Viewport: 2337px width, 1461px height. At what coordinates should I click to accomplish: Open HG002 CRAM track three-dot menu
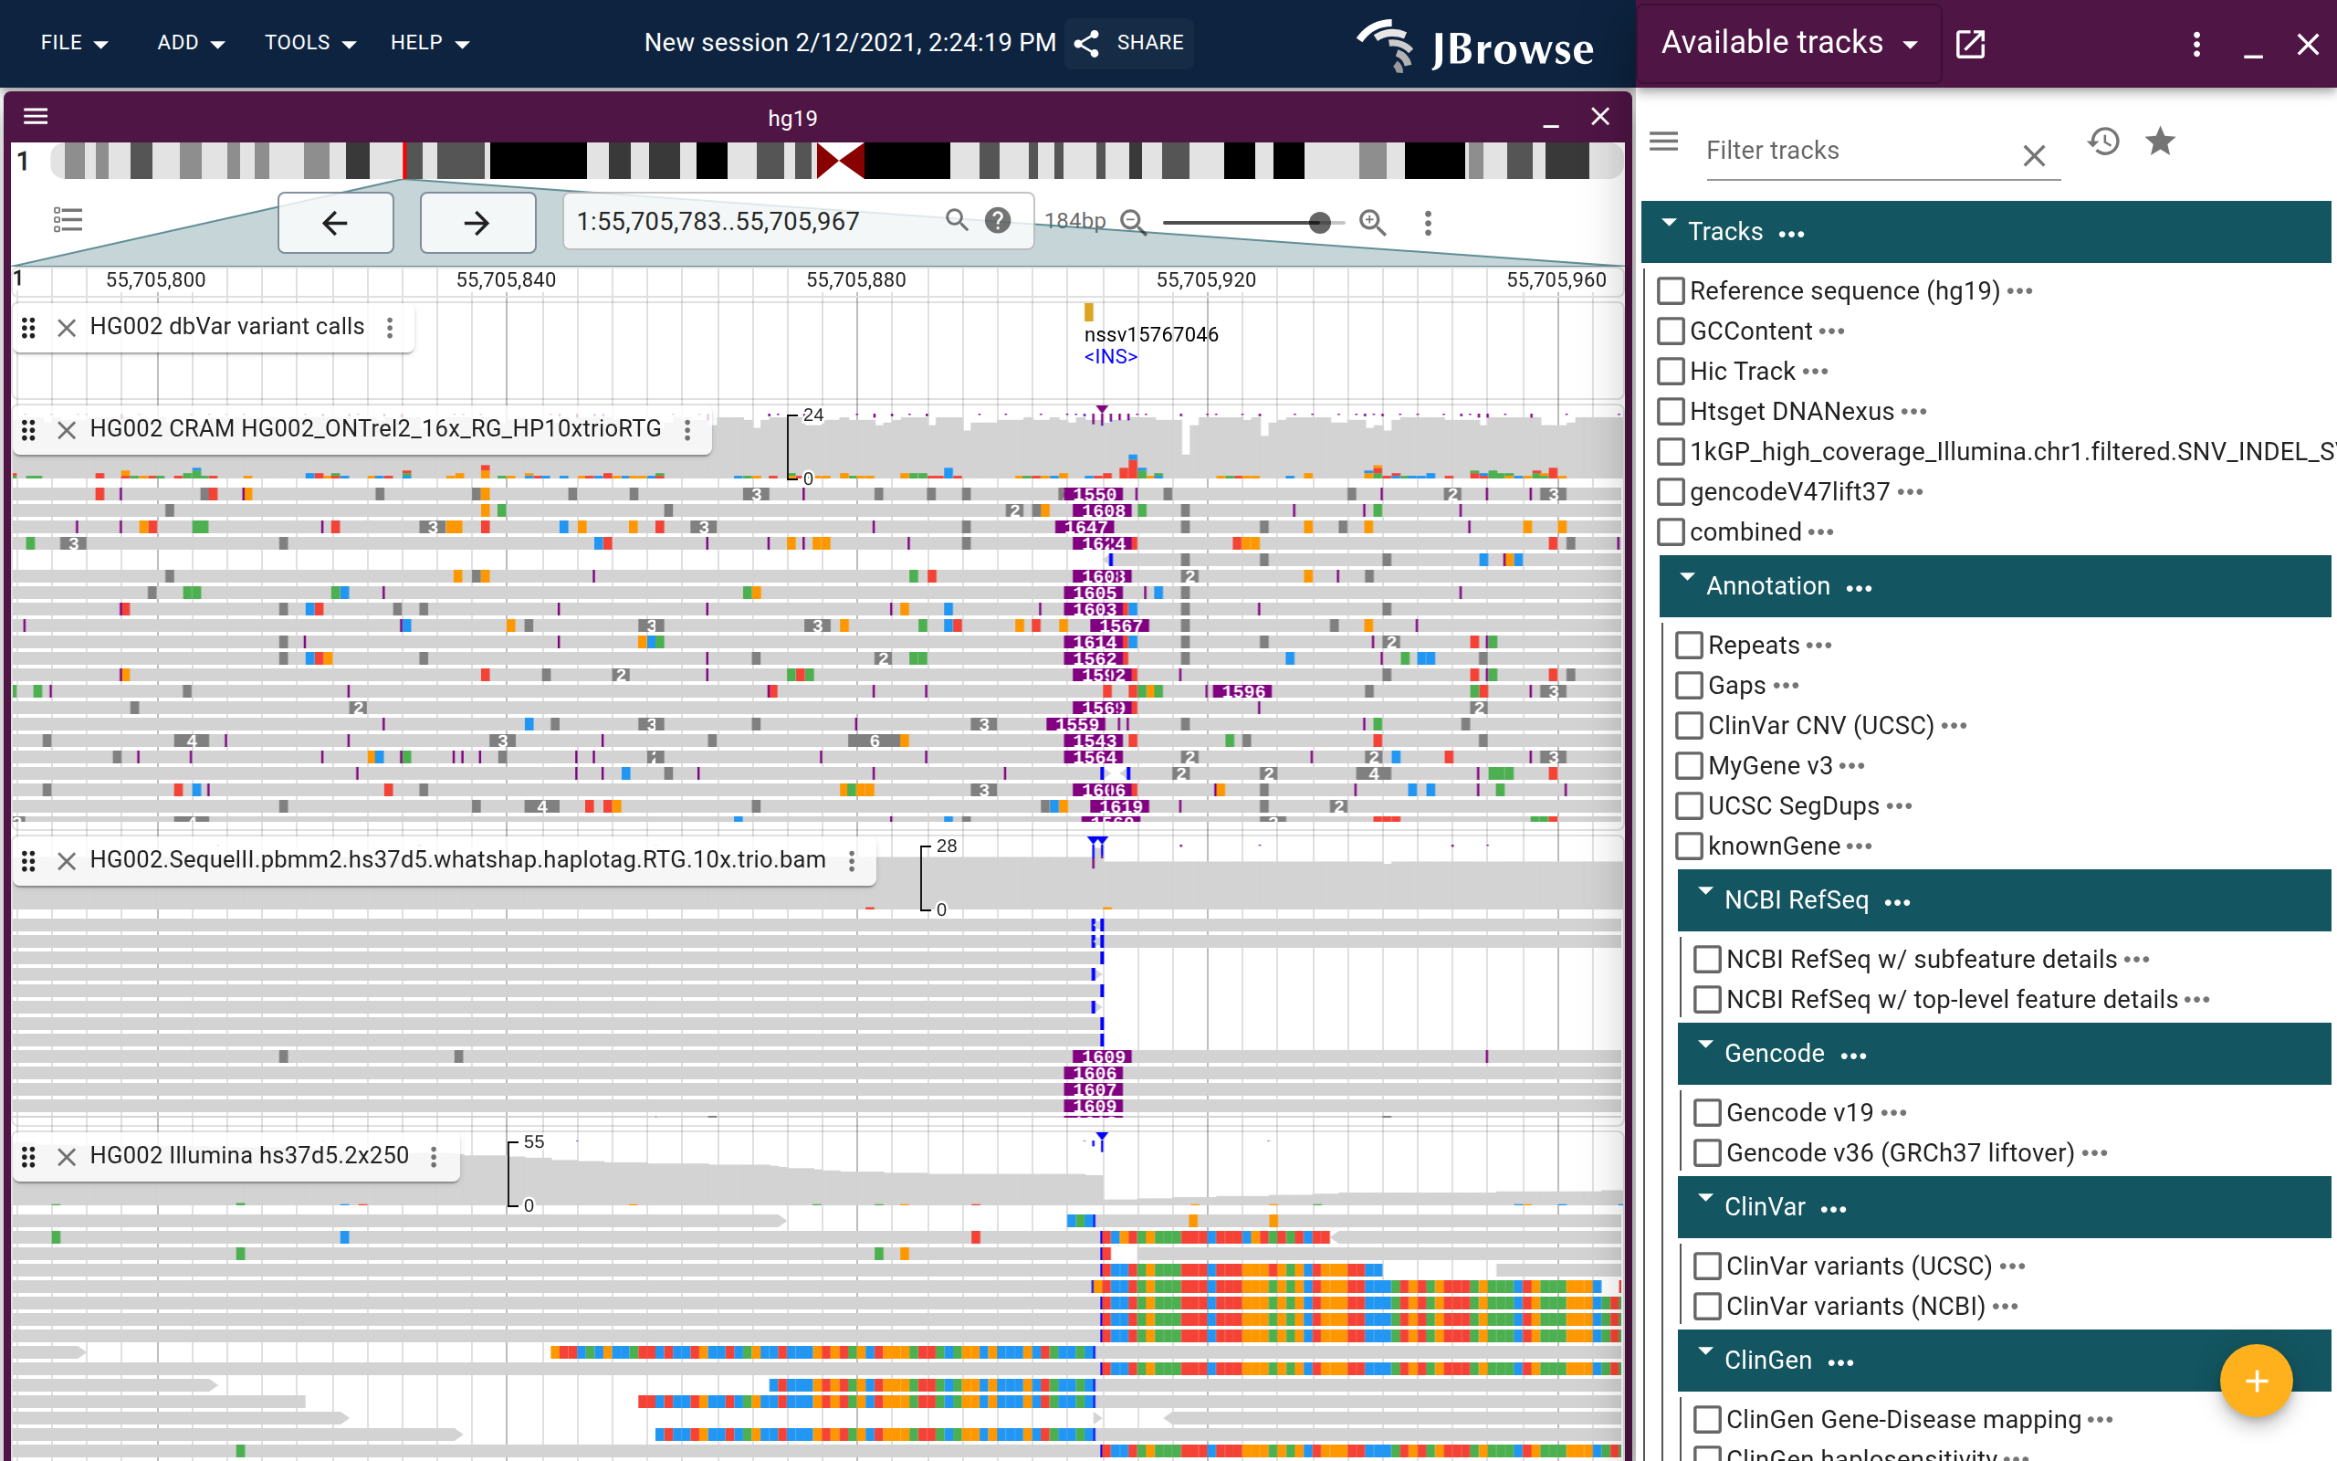(x=687, y=429)
